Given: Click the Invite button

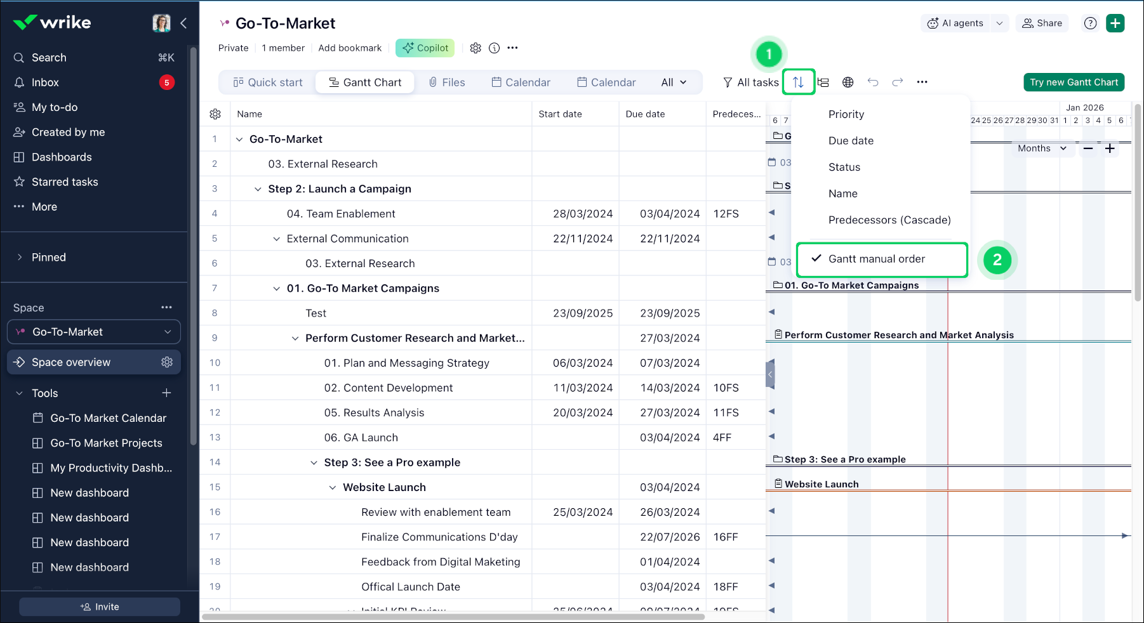Looking at the screenshot, I should click(100, 607).
